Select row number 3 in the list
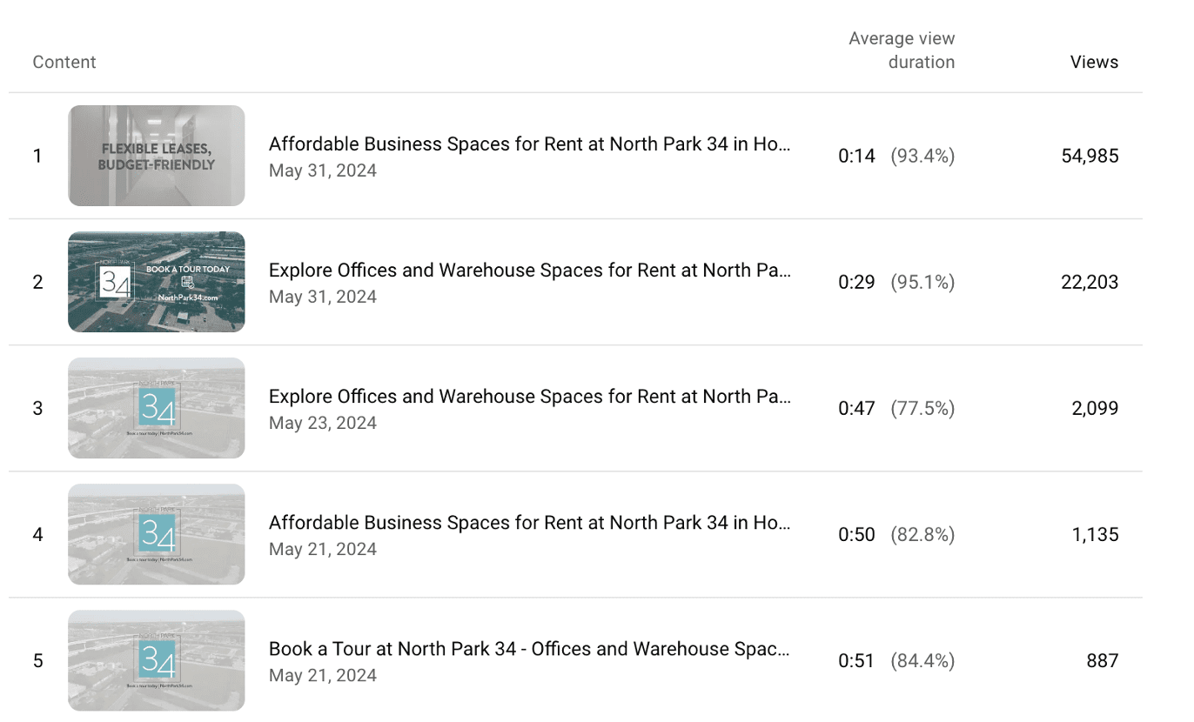The width and height of the screenshot is (1194, 722). pos(37,407)
